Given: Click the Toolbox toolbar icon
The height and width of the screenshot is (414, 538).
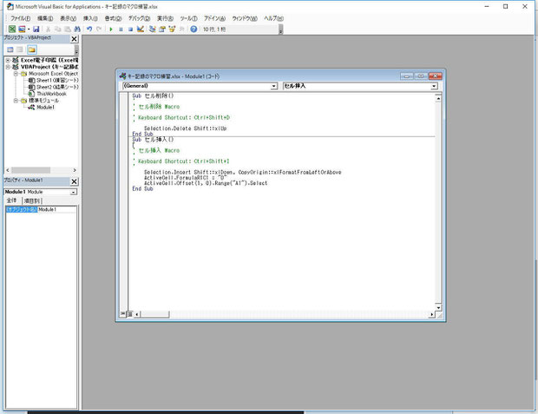Looking at the screenshot, I should [182, 30].
